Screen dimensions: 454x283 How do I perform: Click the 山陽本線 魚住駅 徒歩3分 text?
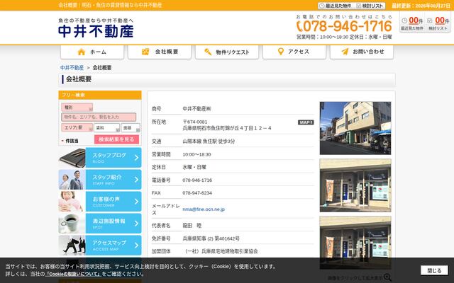[209, 141]
